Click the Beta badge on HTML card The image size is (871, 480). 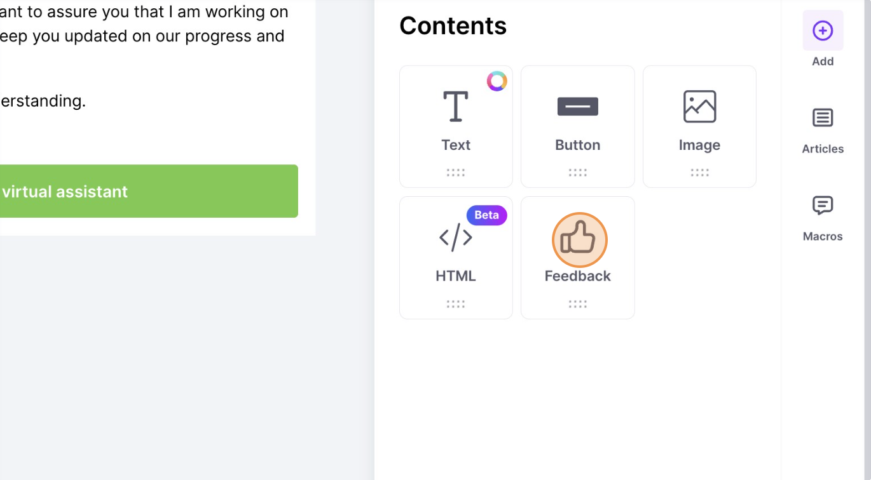(x=487, y=215)
